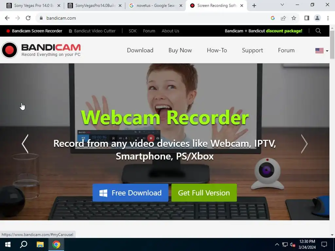Click the discount package promo link
Screen dimensions: 335x251
point(263,31)
